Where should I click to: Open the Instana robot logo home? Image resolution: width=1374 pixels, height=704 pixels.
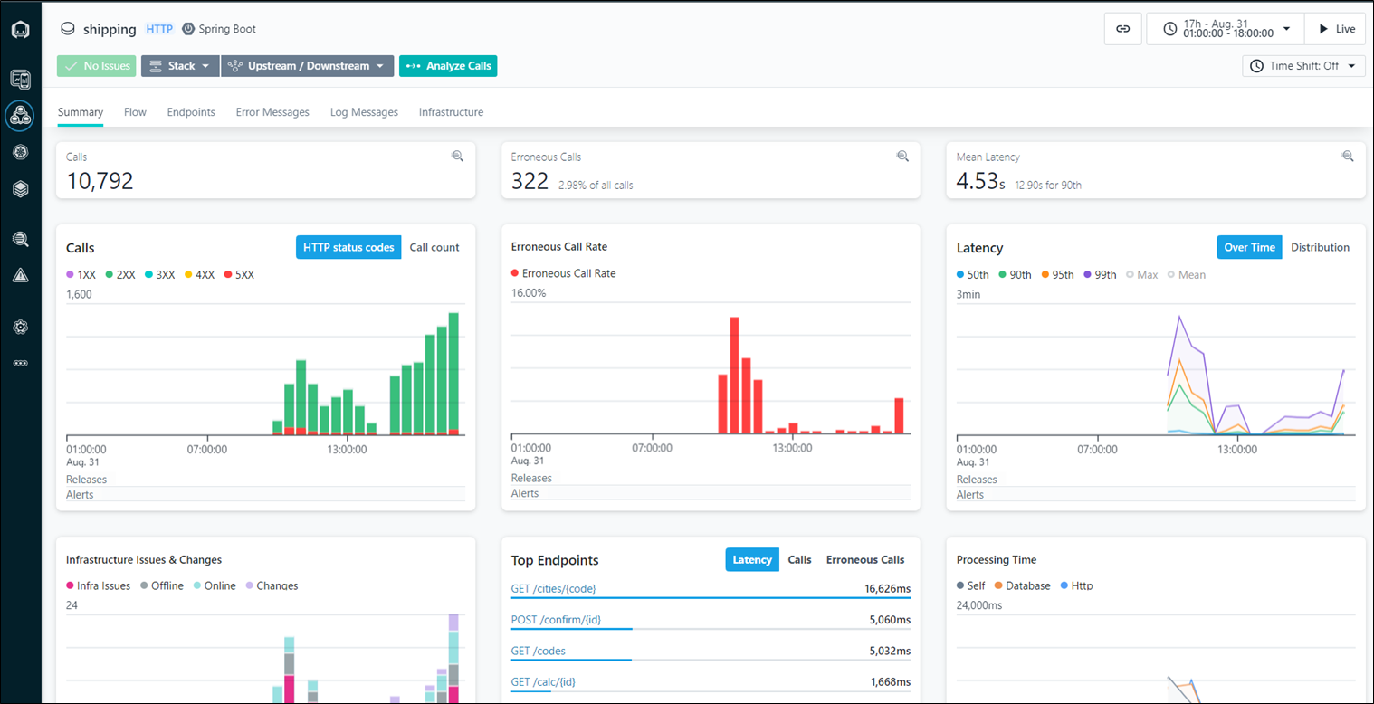point(20,30)
